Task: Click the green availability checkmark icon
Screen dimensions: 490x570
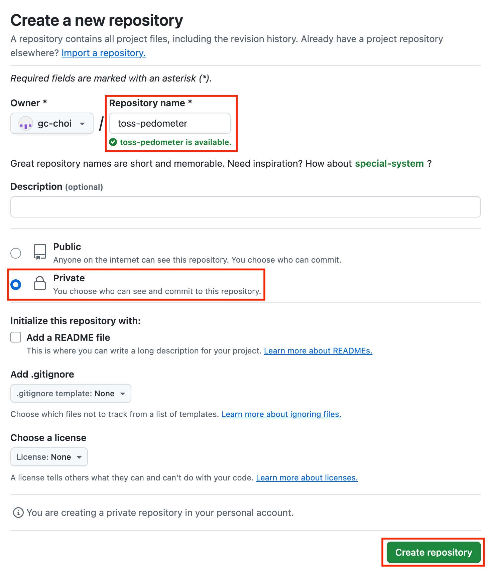Action: (x=113, y=142)
